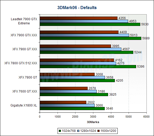The width and height of the screenshot is (154, 136).
Task: Click the blue bar ending at 4567
Action: [x=81, y=49]
